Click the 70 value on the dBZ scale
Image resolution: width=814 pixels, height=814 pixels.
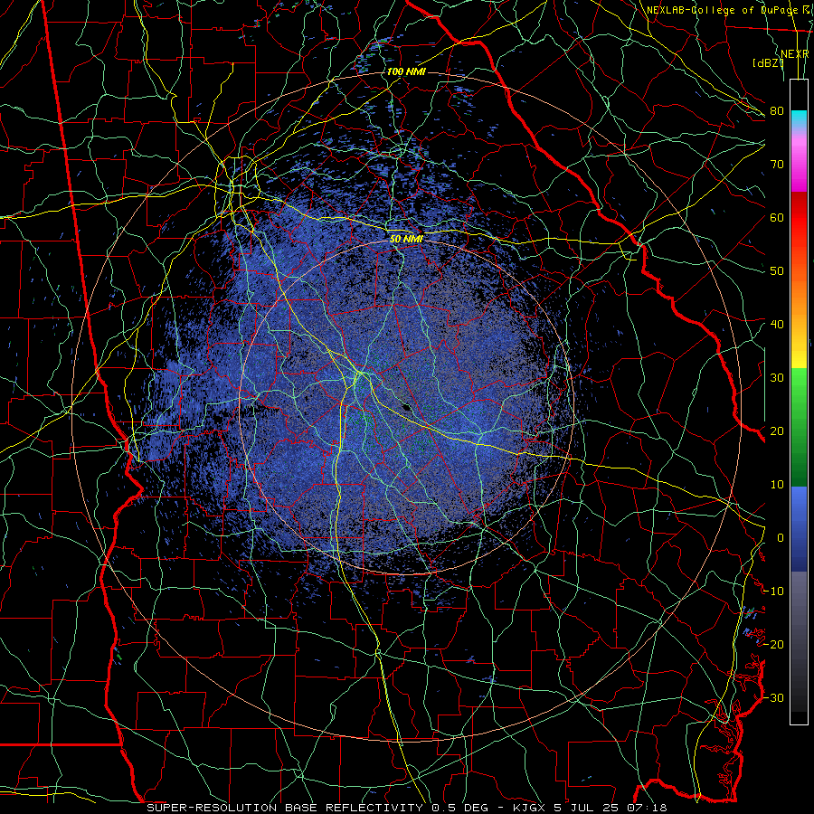point(777,165)
